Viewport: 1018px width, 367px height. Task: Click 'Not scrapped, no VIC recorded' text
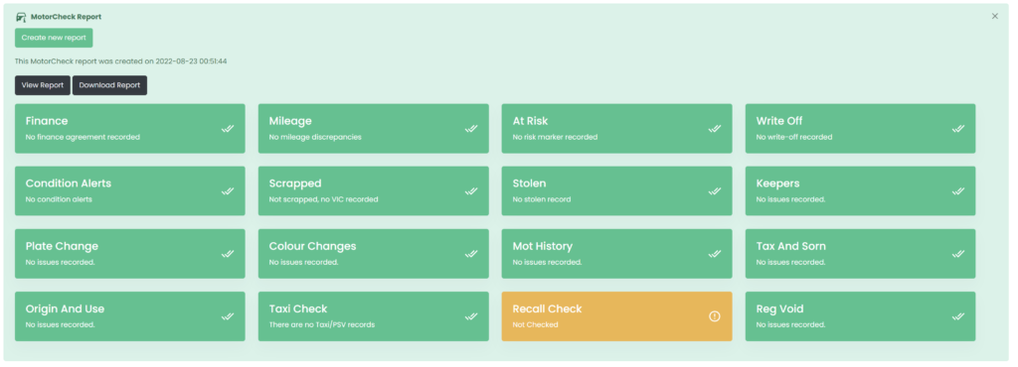(323, 199)
